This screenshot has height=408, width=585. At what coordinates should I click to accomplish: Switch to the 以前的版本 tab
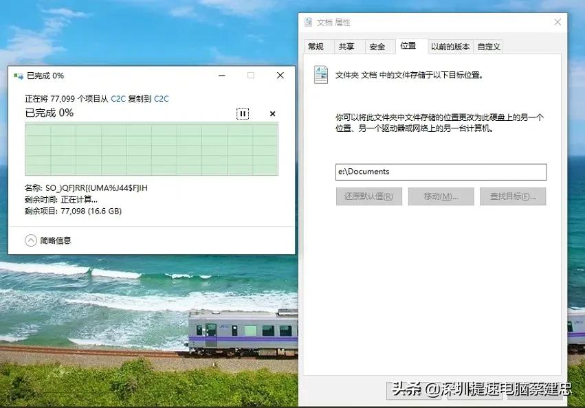coord(450,46)
